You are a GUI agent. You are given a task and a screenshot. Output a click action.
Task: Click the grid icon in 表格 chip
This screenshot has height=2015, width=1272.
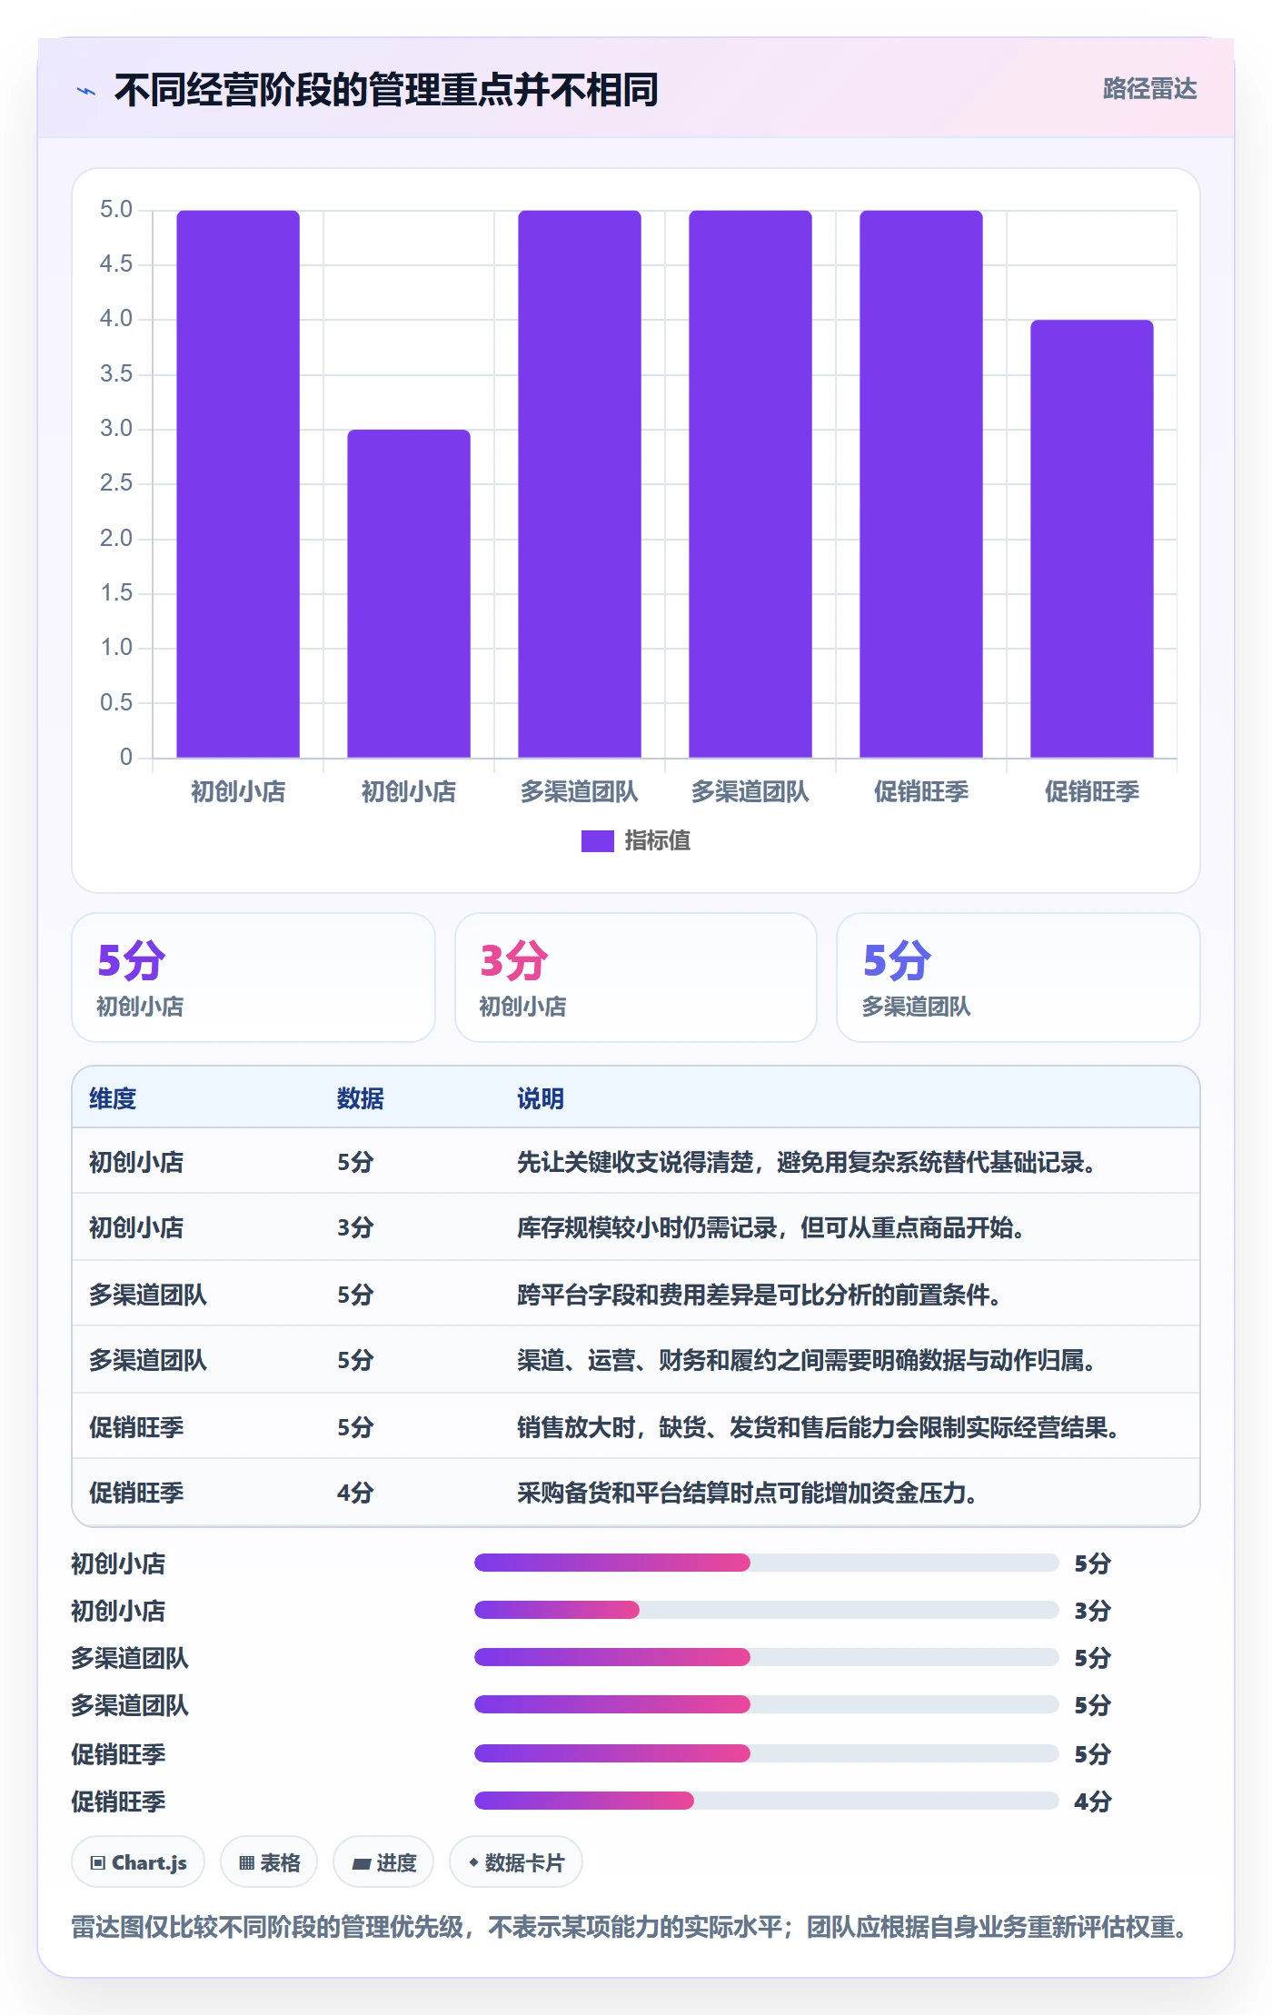[246, 1863]
